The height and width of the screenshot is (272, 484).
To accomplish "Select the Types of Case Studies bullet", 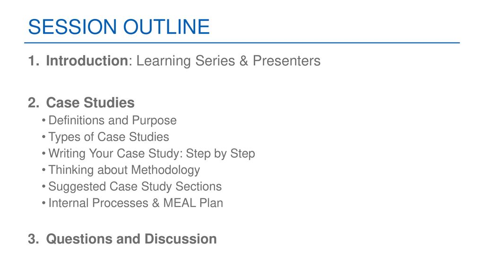I will [x=109, y=137].
